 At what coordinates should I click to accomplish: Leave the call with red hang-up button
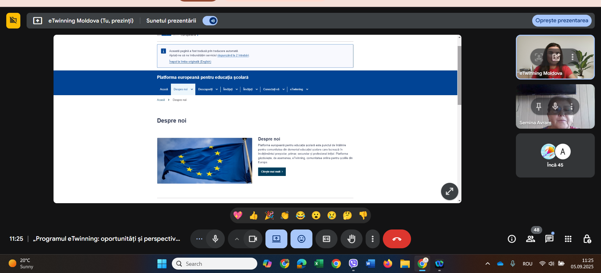coord(397,239)
